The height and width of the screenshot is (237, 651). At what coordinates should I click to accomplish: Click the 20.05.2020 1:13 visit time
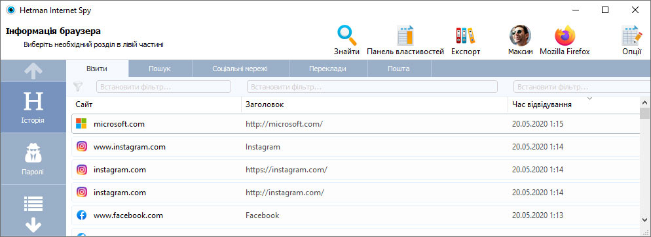coord(538,215)
